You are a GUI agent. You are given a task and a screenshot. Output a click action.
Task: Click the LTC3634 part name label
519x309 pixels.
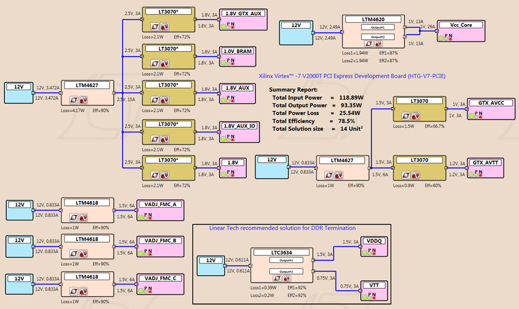click(281, 253)
